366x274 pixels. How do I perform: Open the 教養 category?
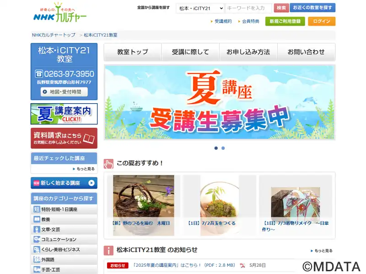point(64,219)
